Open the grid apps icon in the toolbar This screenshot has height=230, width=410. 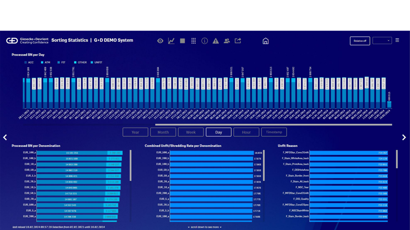tap(193, 41)
